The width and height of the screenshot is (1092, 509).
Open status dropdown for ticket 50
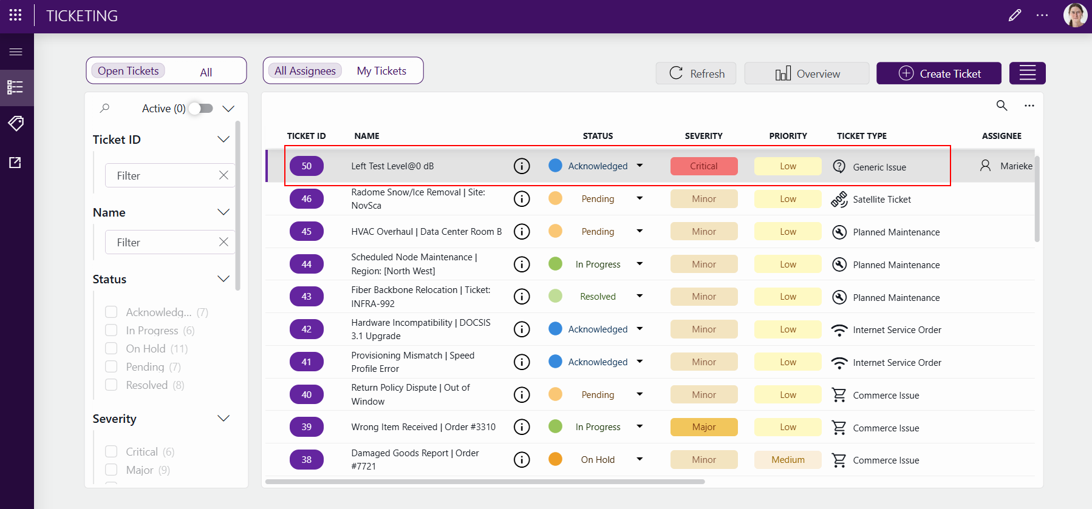point(640,166)
